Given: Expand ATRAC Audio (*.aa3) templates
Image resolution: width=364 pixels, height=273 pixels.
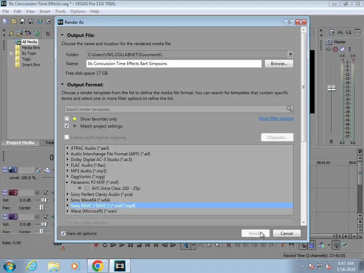Looking at the screenshot, I should point(67,148).
